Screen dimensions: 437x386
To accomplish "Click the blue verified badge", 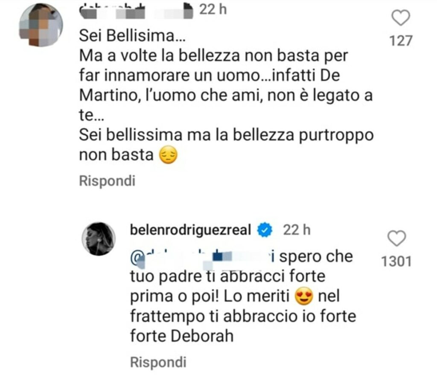I will tap(265, 231).
